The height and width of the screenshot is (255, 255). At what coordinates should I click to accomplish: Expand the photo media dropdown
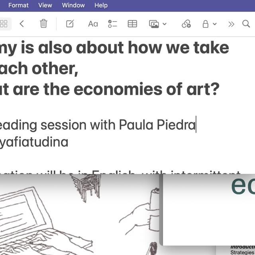pyautogui.click(x=157, y=24)
